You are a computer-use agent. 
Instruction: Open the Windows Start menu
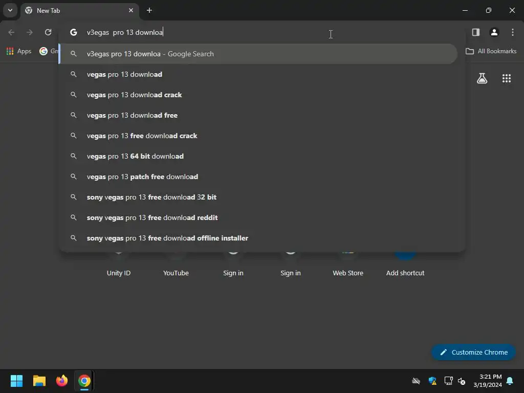tap(16, 381)
